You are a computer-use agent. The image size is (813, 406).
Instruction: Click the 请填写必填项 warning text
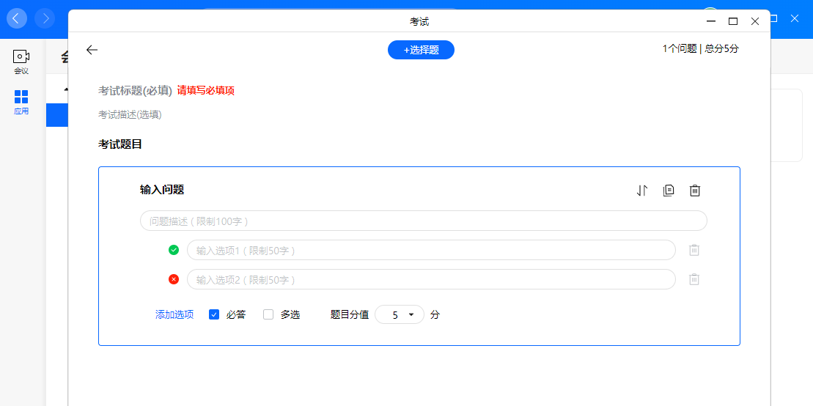point(206,90)
